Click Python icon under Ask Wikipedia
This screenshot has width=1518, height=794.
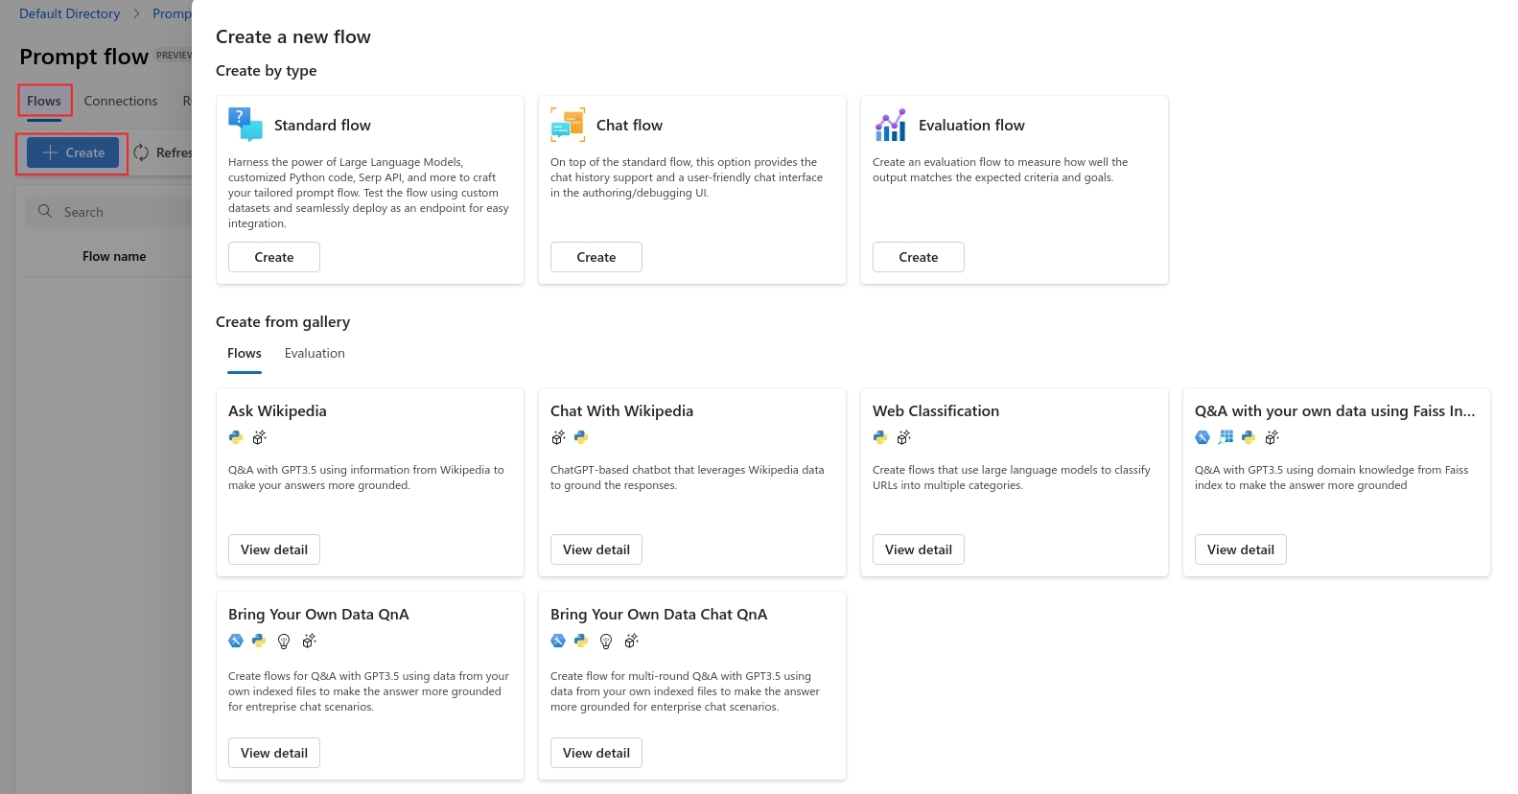236,437
